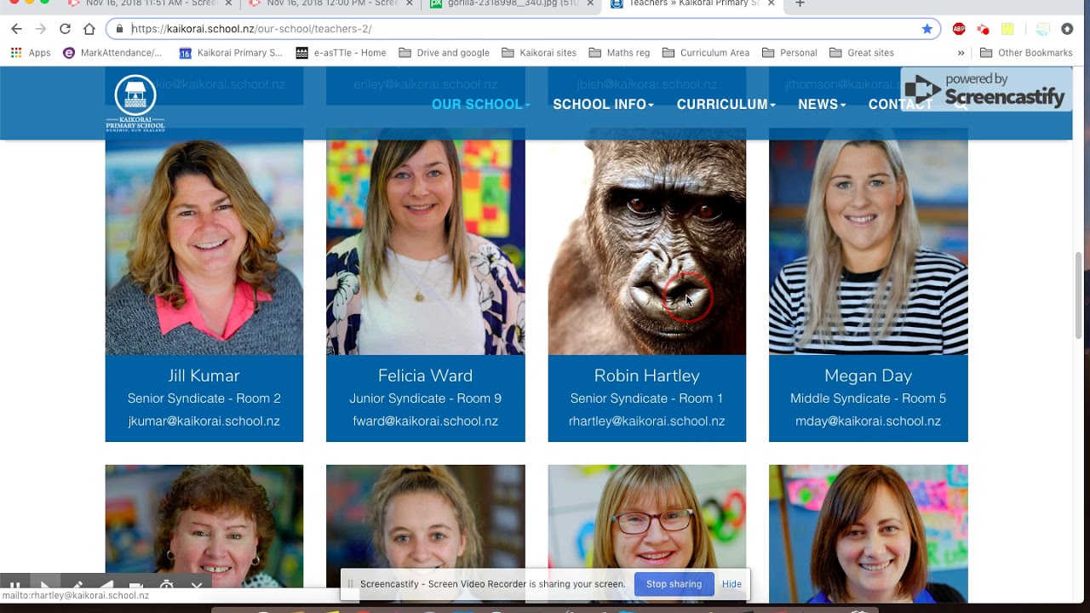
Task: Expand the NEWS menu
Action: point(822,104)
